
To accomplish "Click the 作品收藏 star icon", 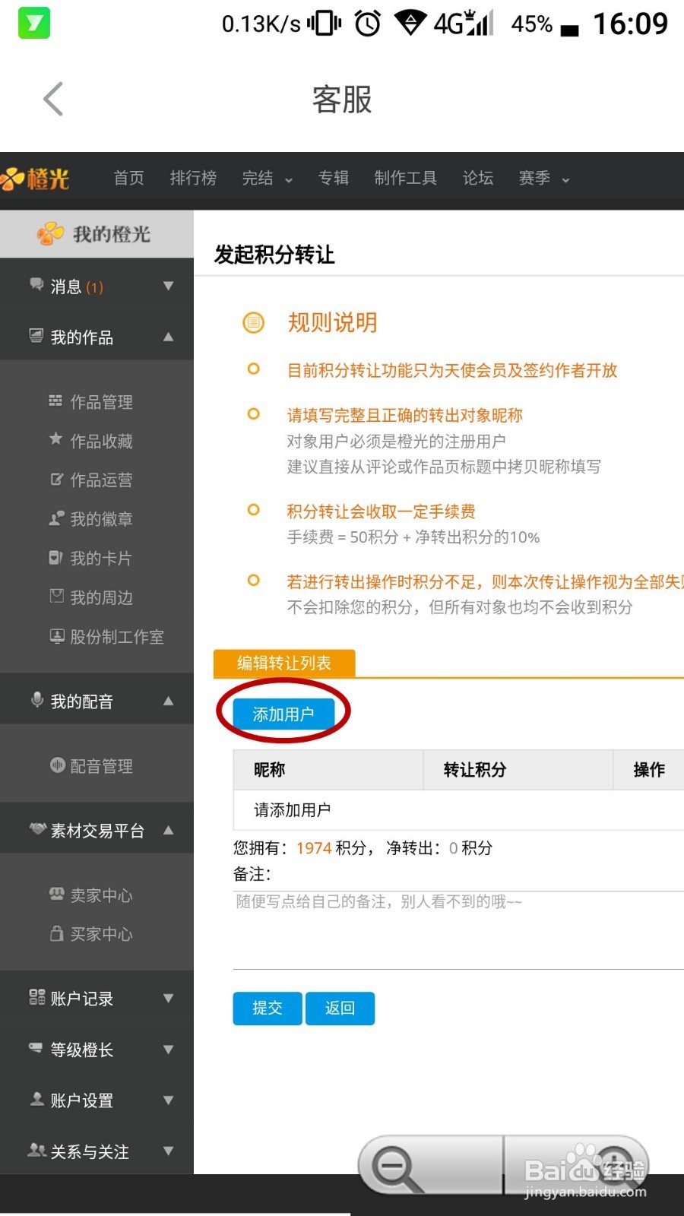I will (55, 439).
